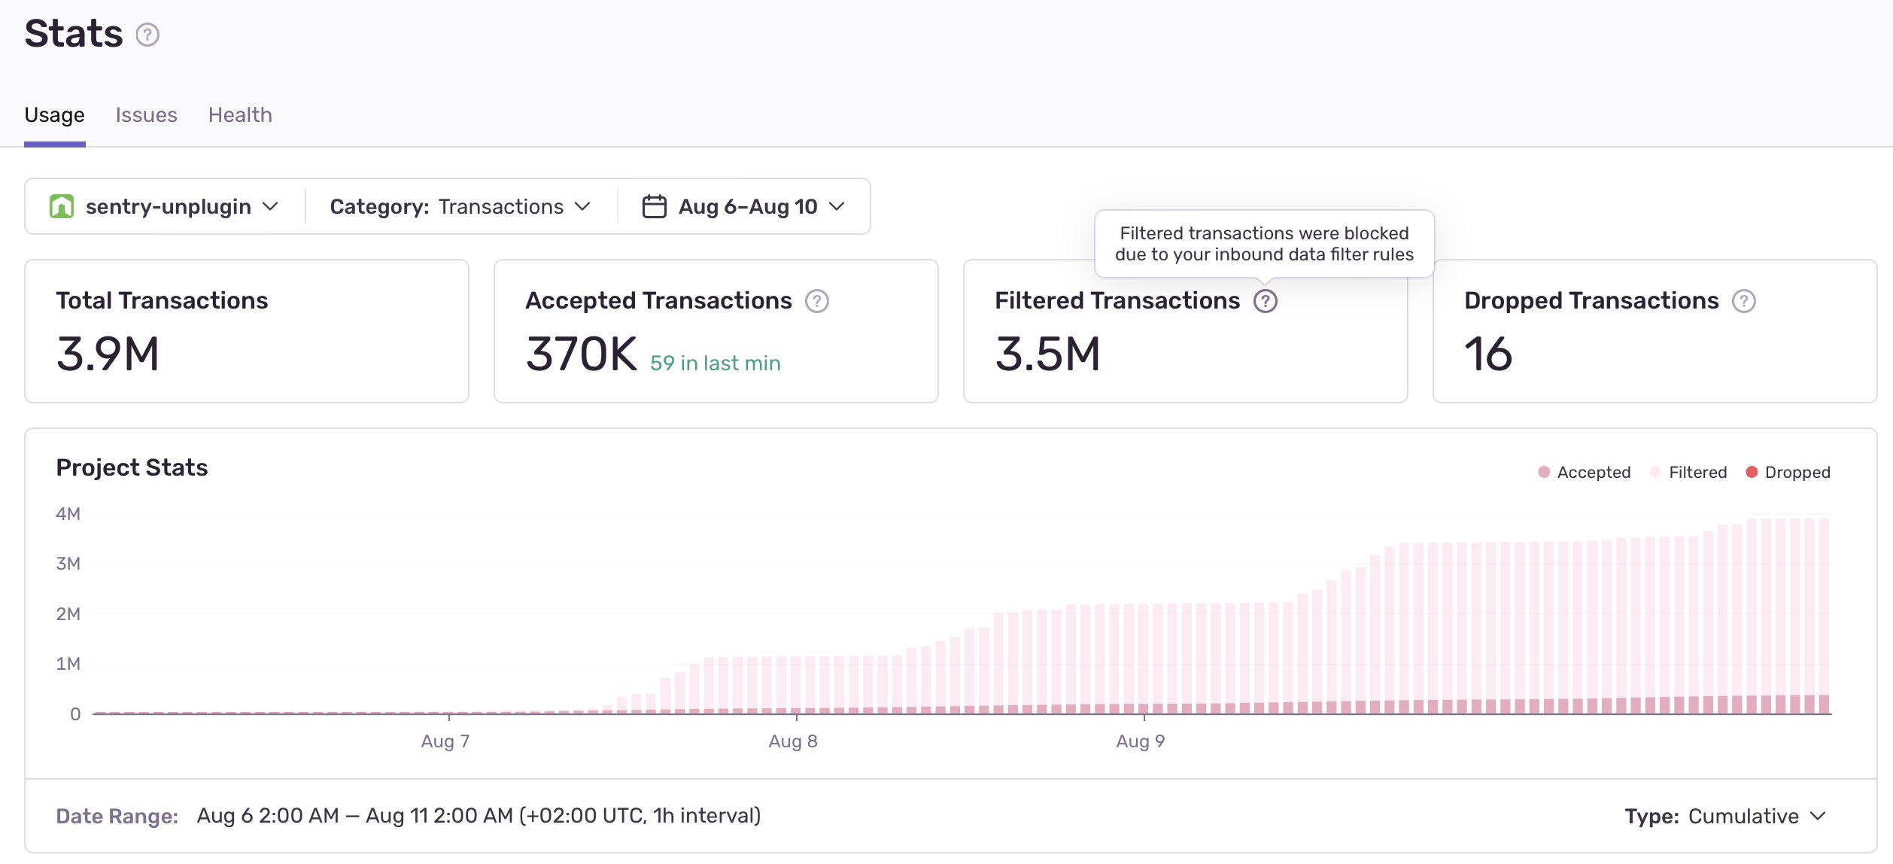Screen dimensions: 1893x864
Task: Click the Stats page title
Action: click(74, 34)
